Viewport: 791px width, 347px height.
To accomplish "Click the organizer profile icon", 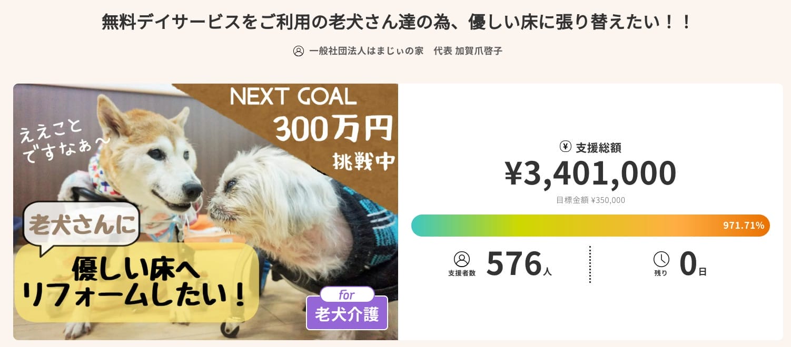I will (299, 51).
